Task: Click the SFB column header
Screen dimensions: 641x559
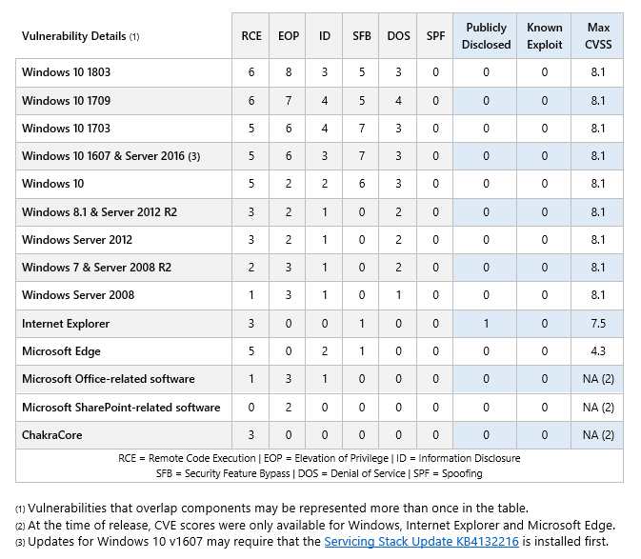Action: [x=361, y=36]
